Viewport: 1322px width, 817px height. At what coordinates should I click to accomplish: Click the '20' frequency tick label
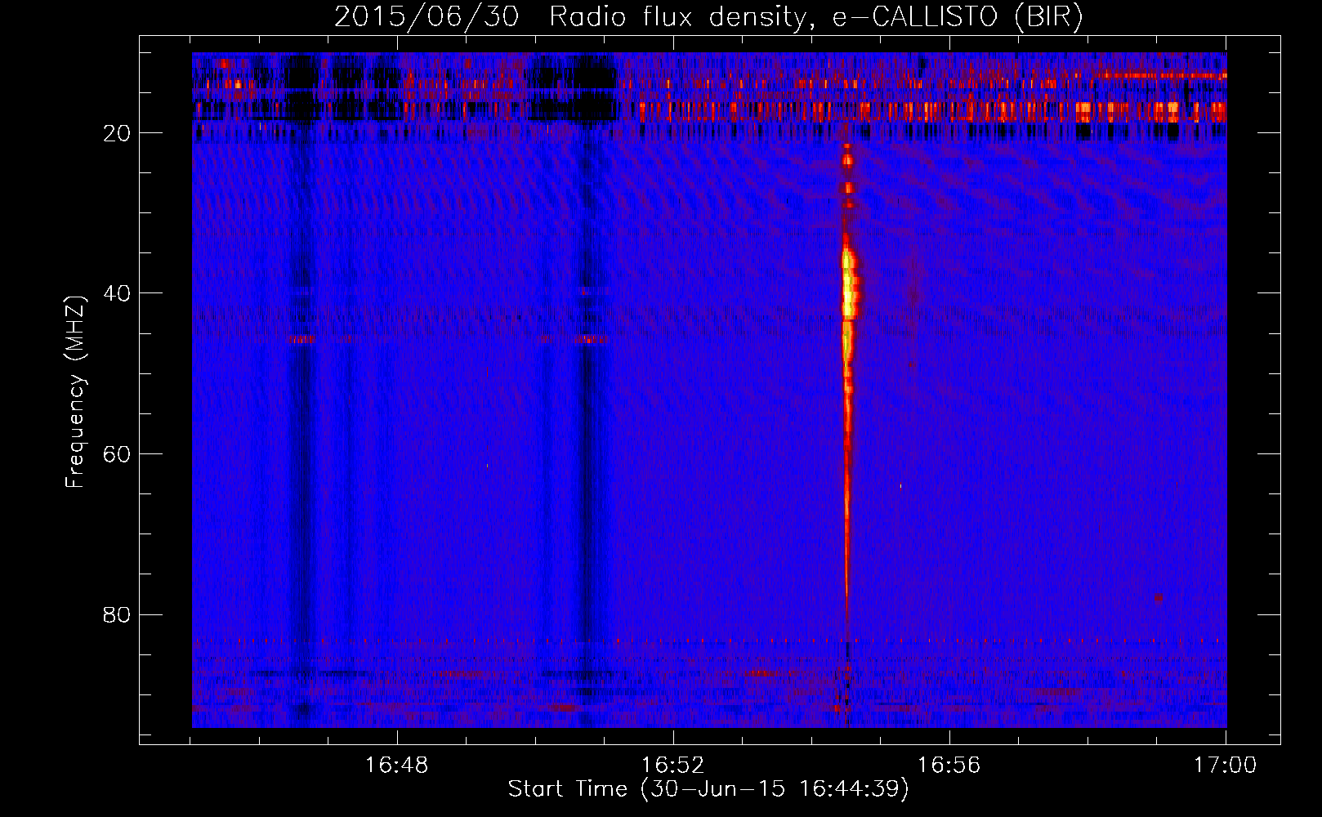click(x=117, y=133)
